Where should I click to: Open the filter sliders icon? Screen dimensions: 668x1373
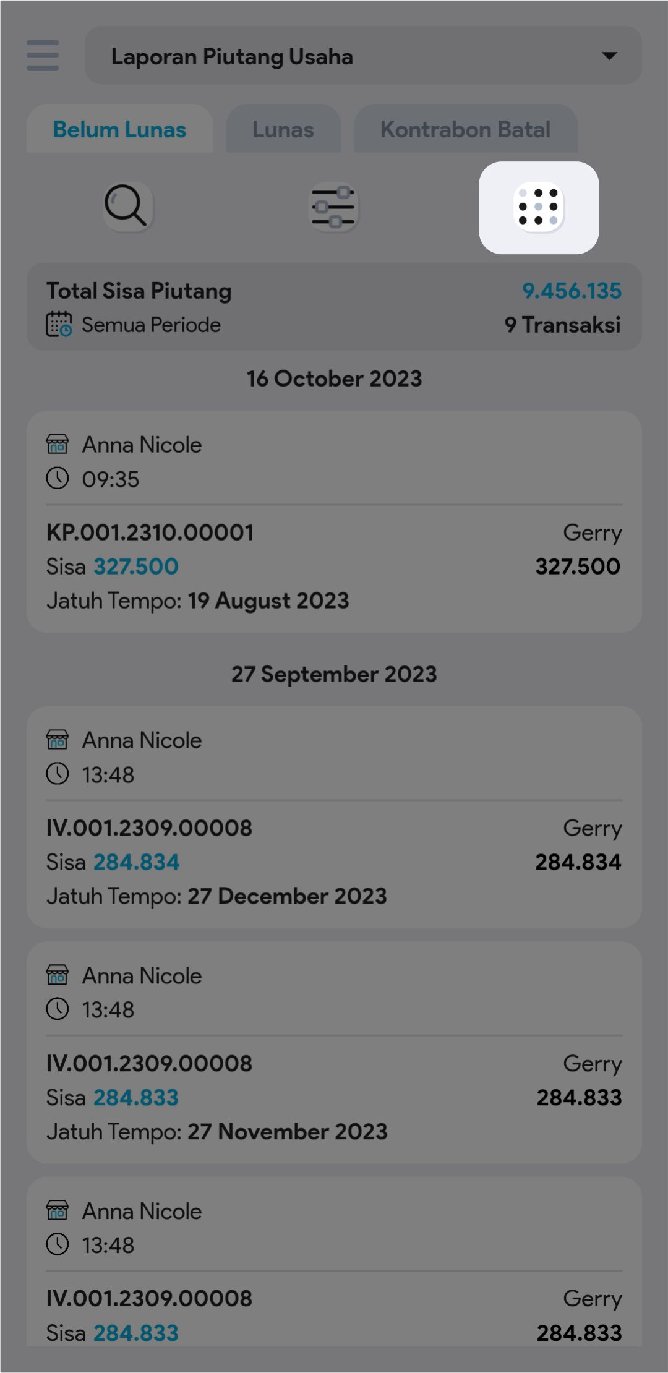(x=333, y=207)
